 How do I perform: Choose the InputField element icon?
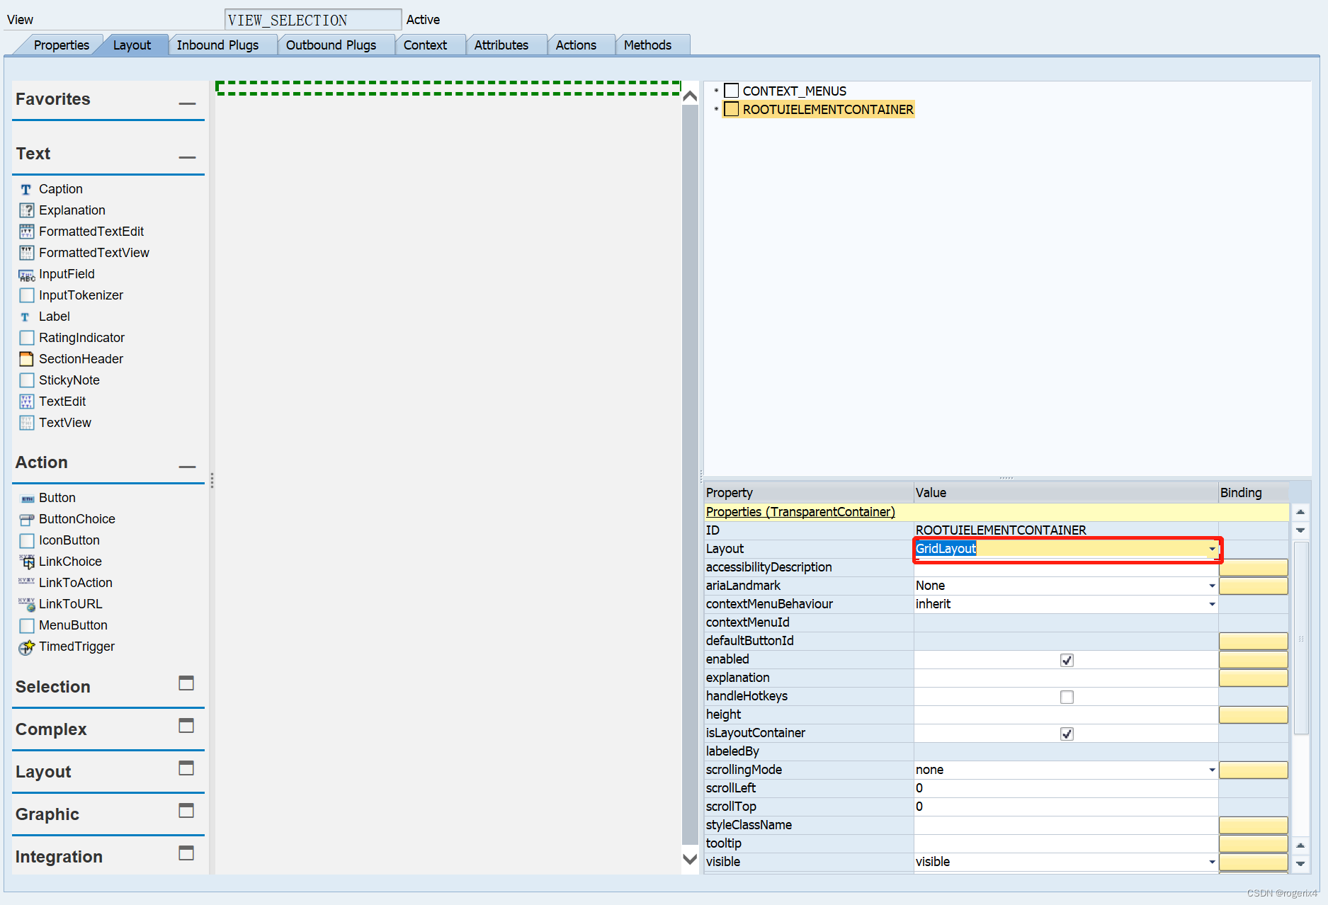coord(26,275)
